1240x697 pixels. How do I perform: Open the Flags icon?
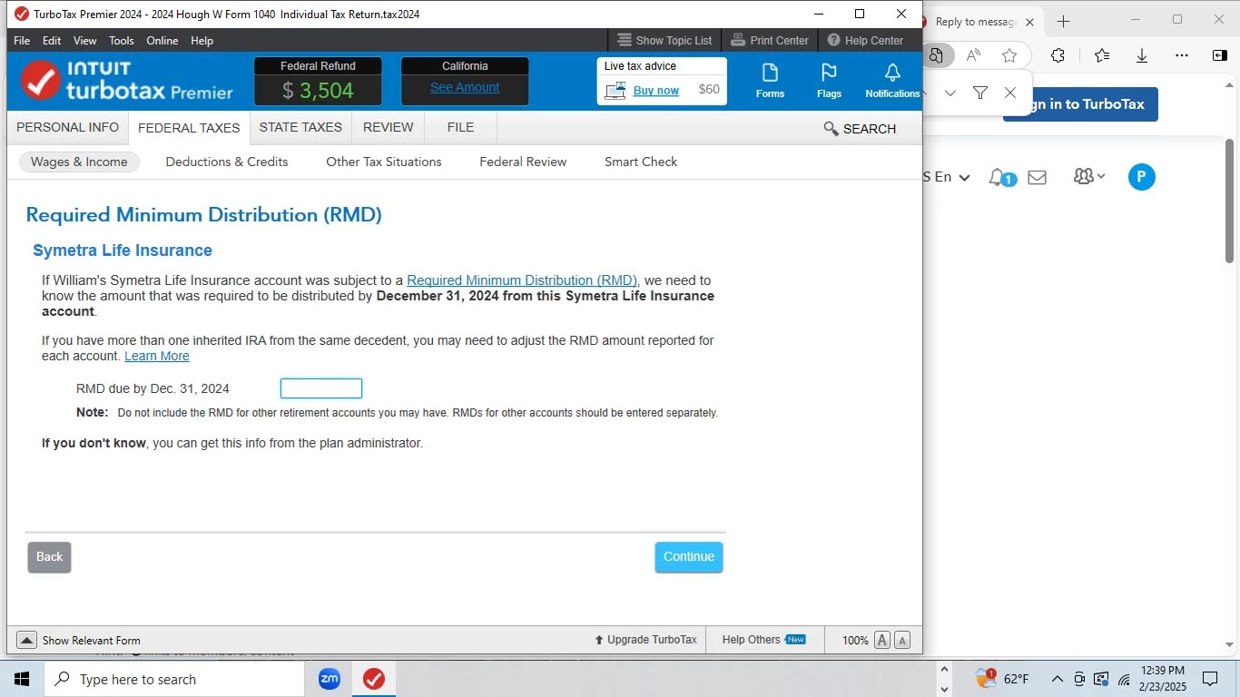click(829, 81)
